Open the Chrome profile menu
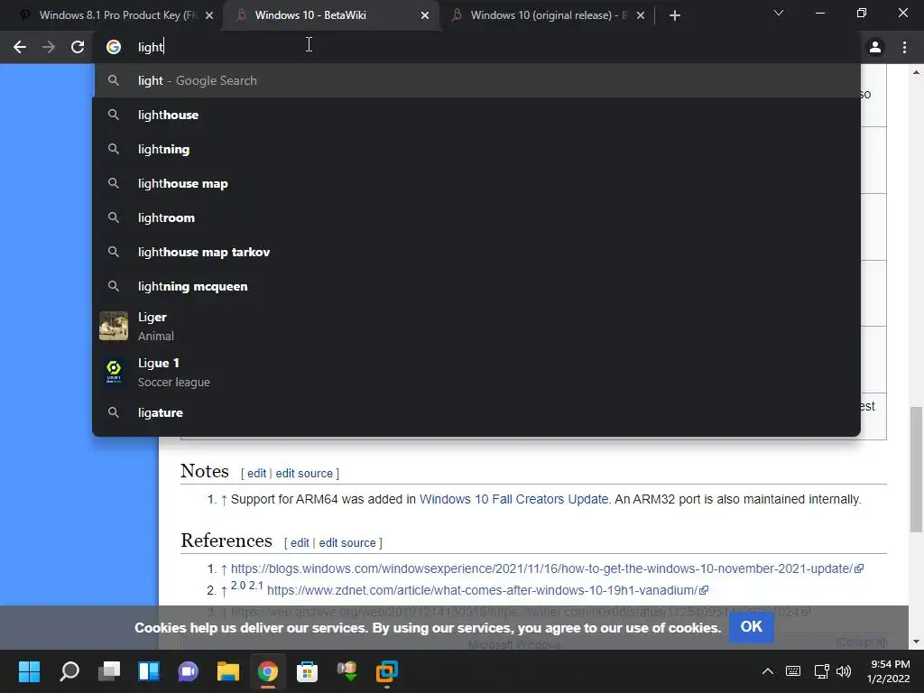The height and width of the screenshot is (693, 924). (875, 47)
